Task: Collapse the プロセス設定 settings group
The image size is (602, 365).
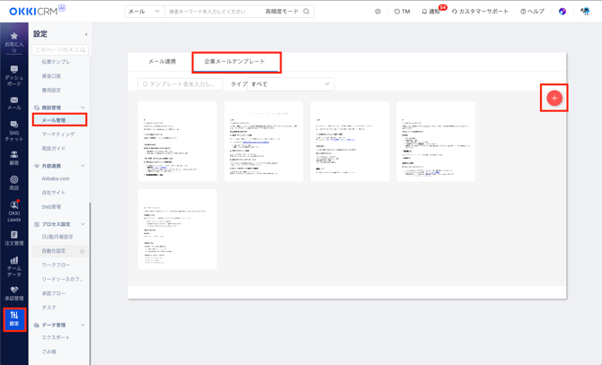Action: [83, 224]
